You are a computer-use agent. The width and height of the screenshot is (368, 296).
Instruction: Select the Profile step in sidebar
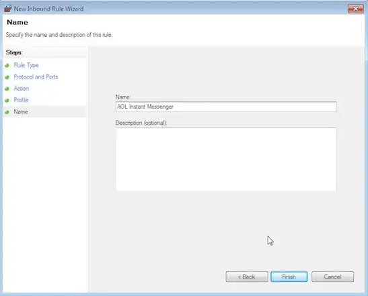point(21,100)
